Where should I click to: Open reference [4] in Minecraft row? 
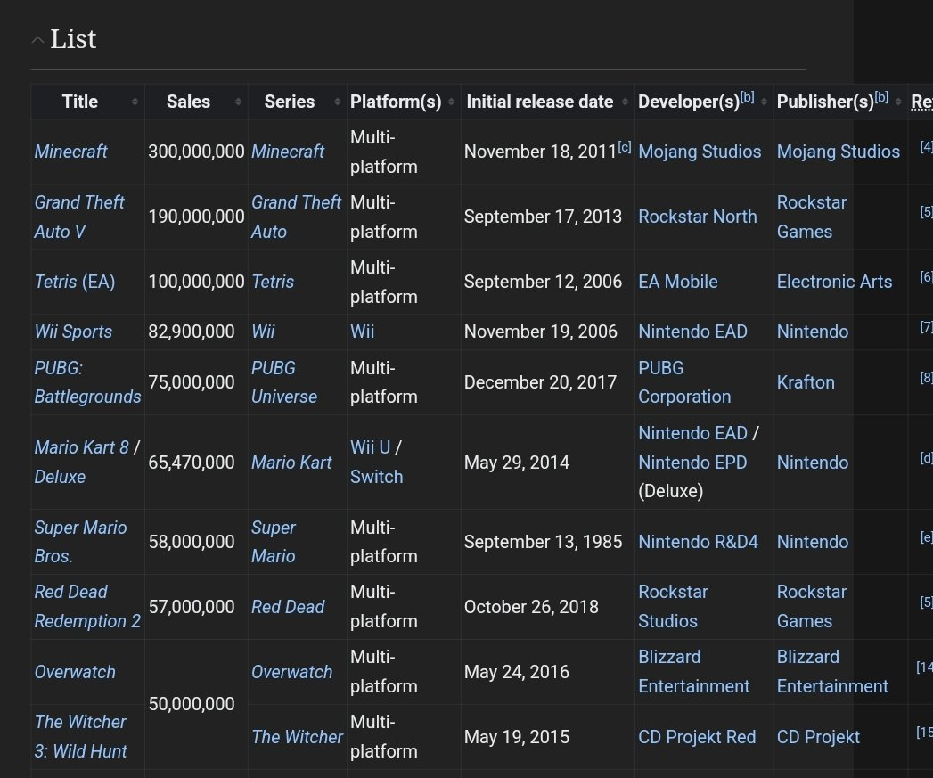(926, 147)
